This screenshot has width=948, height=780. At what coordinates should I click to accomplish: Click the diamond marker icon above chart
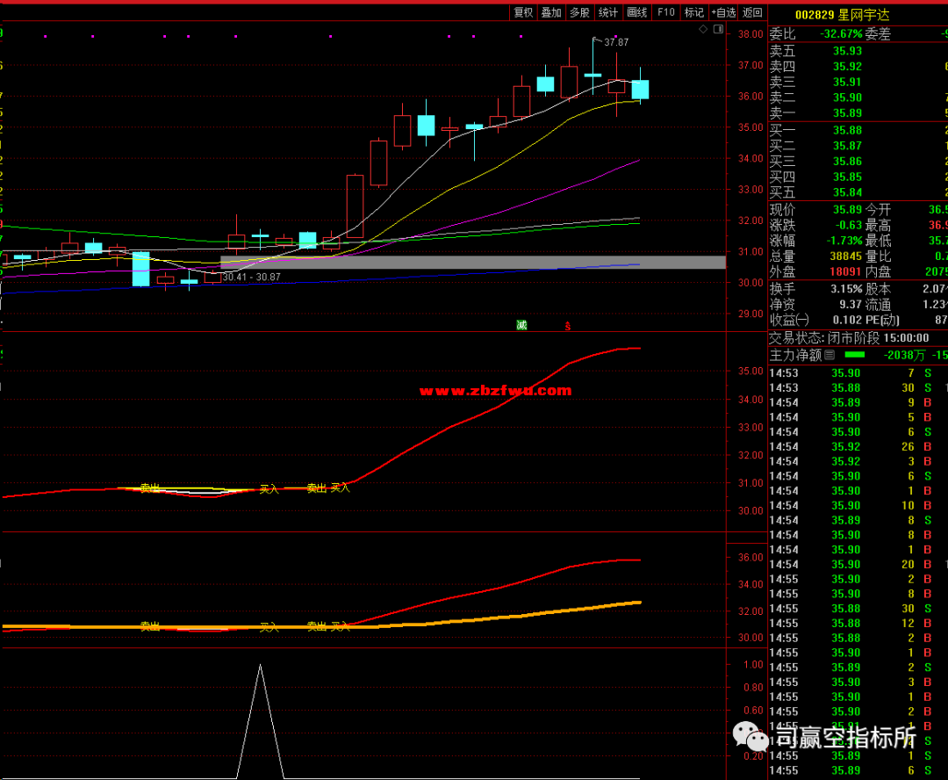pyautogui.click(x=702, y=29)
